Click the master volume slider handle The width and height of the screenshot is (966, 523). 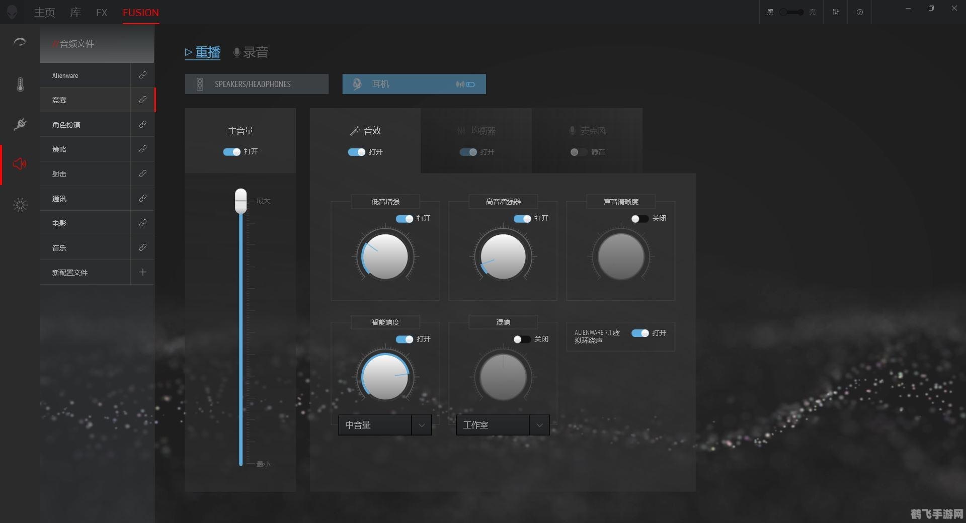pyautogui.click(x=241, y=201)
